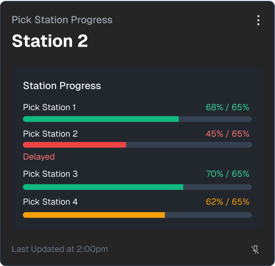
Task: Click the Pick Station Progress header text
Action: (x=62, y=20)
